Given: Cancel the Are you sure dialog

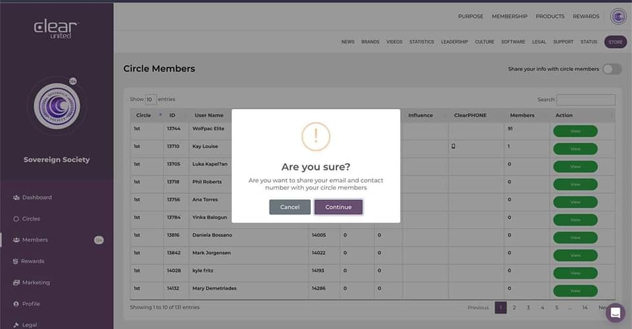Looking at the screenshot, I should (x=290, y=207).
